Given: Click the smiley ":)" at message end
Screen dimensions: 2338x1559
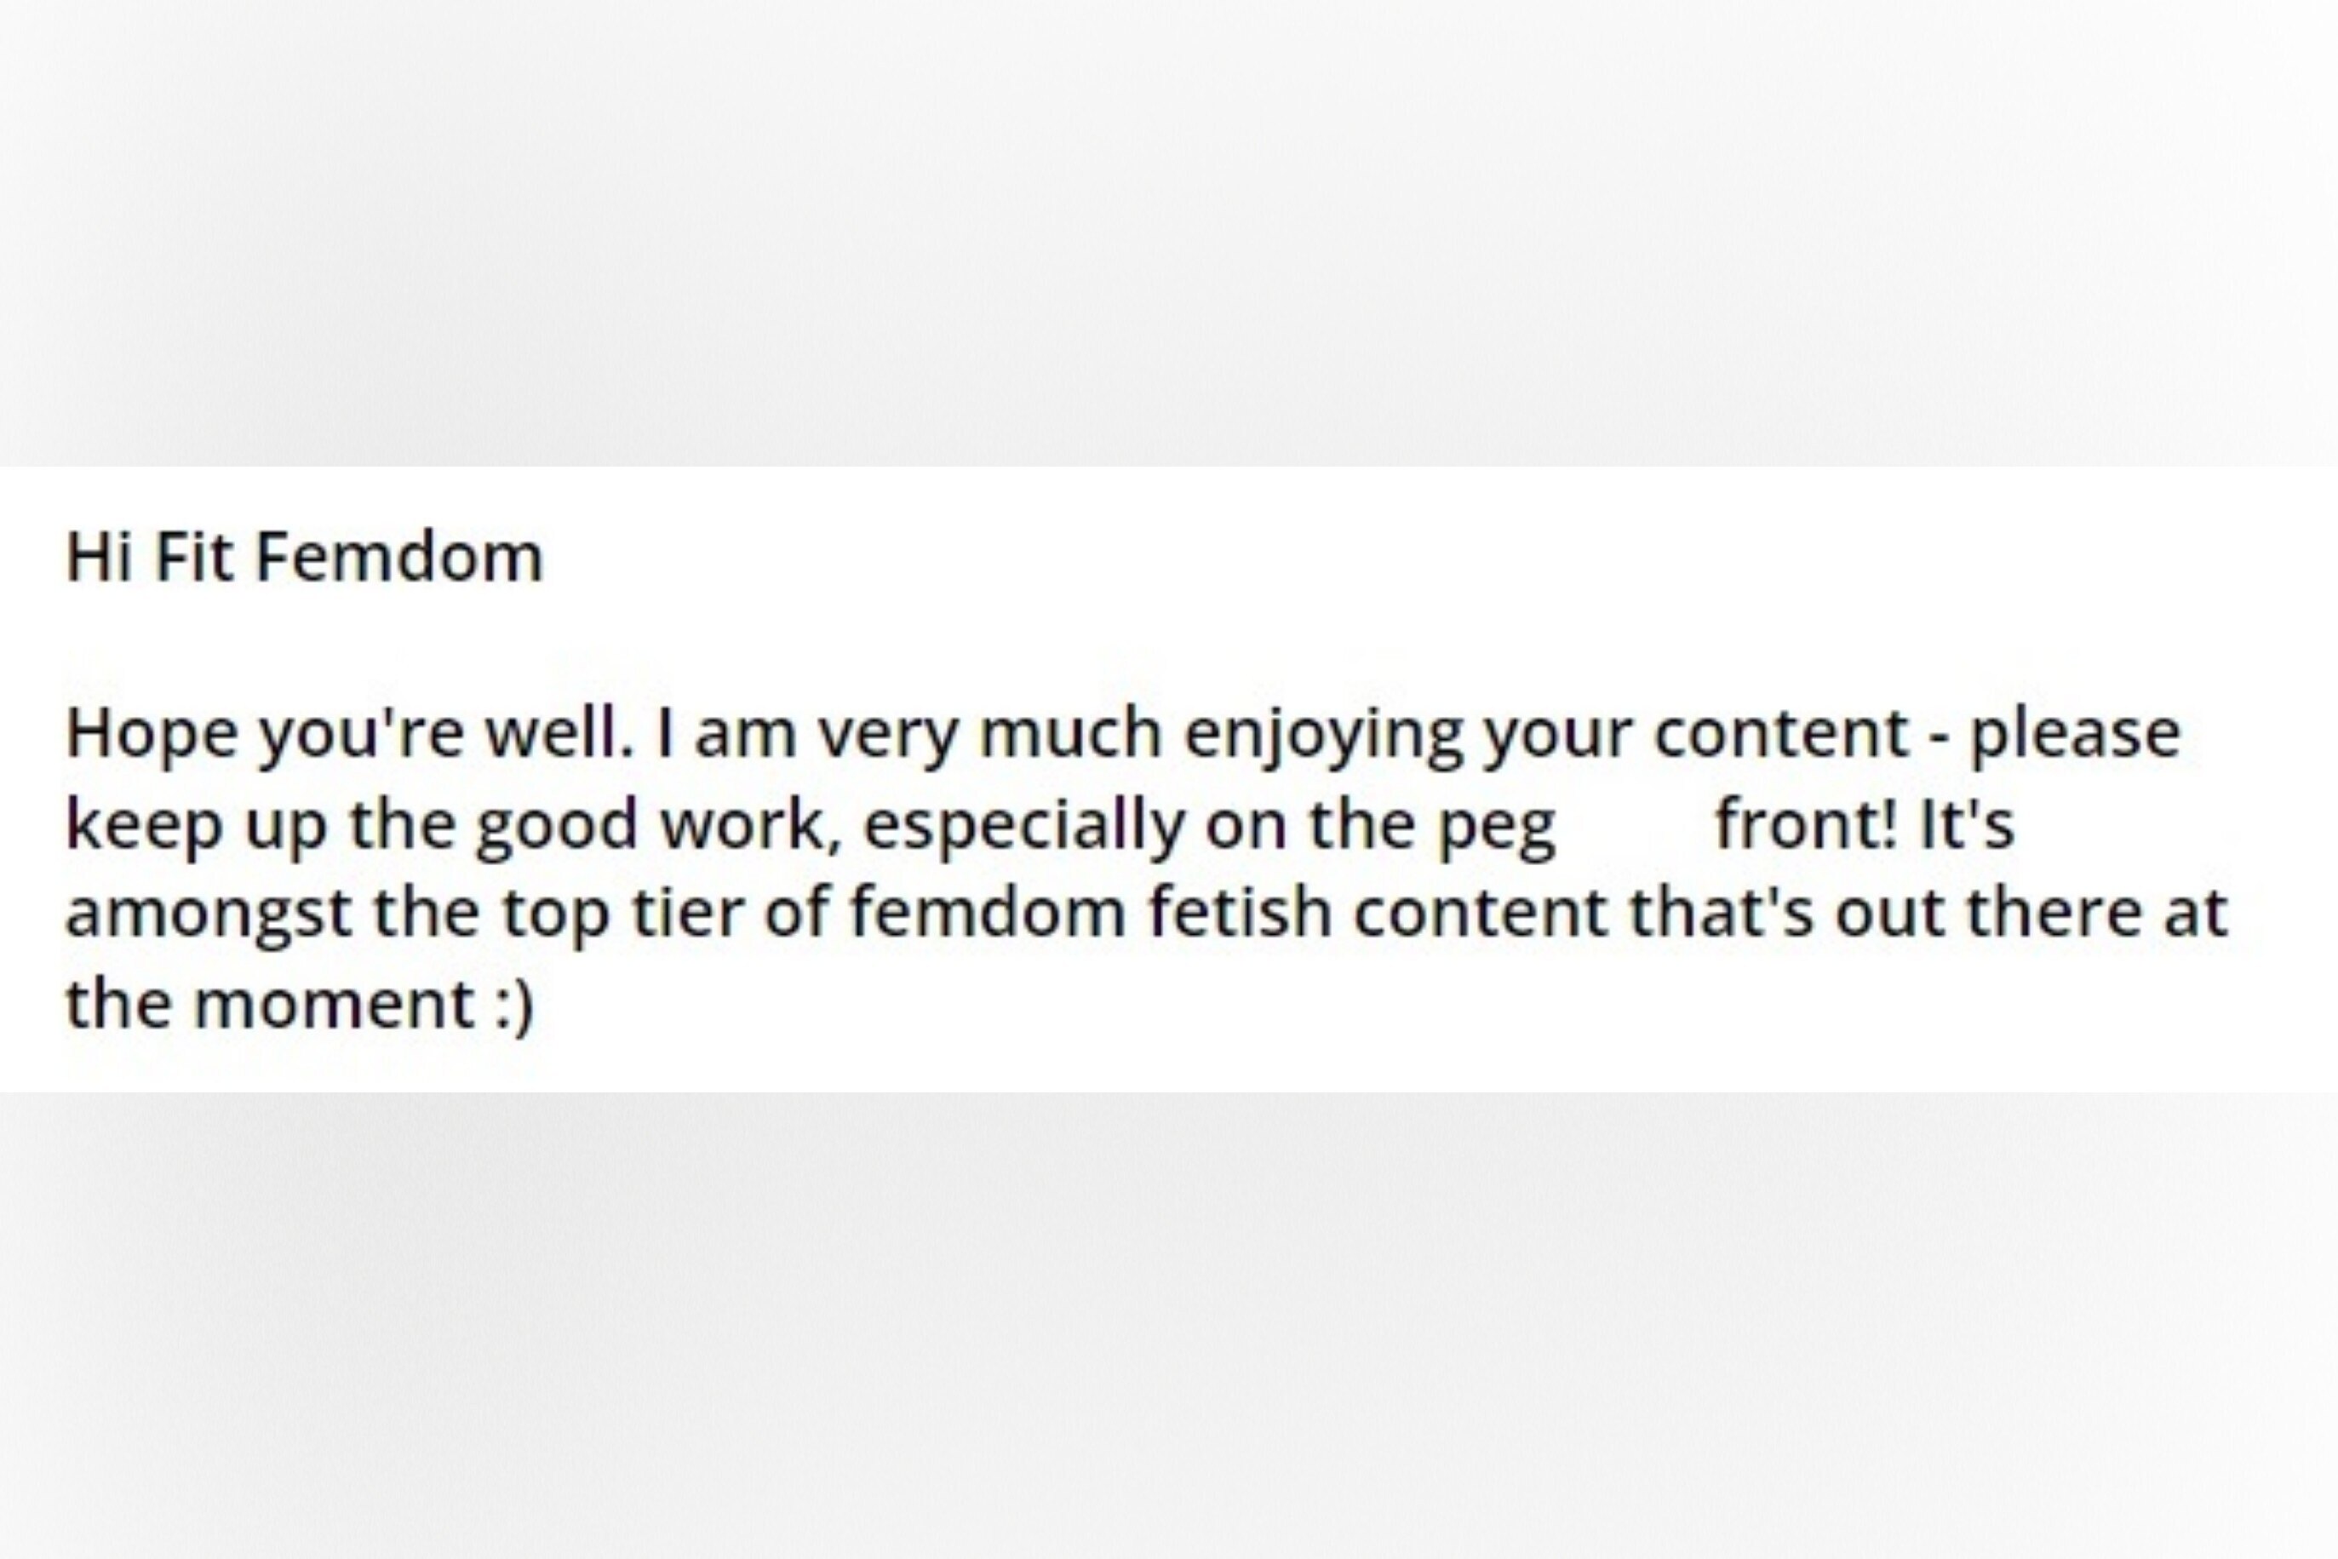Looking at the screenshot, I should pos(514,1004).
